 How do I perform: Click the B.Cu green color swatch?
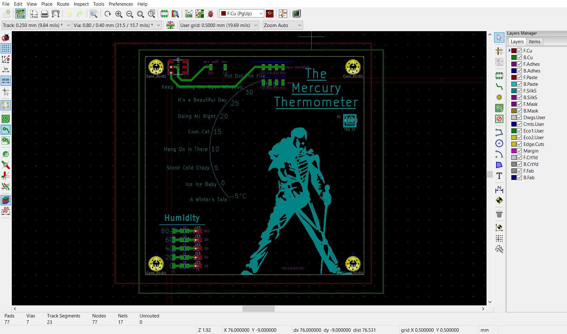[514, 57]
